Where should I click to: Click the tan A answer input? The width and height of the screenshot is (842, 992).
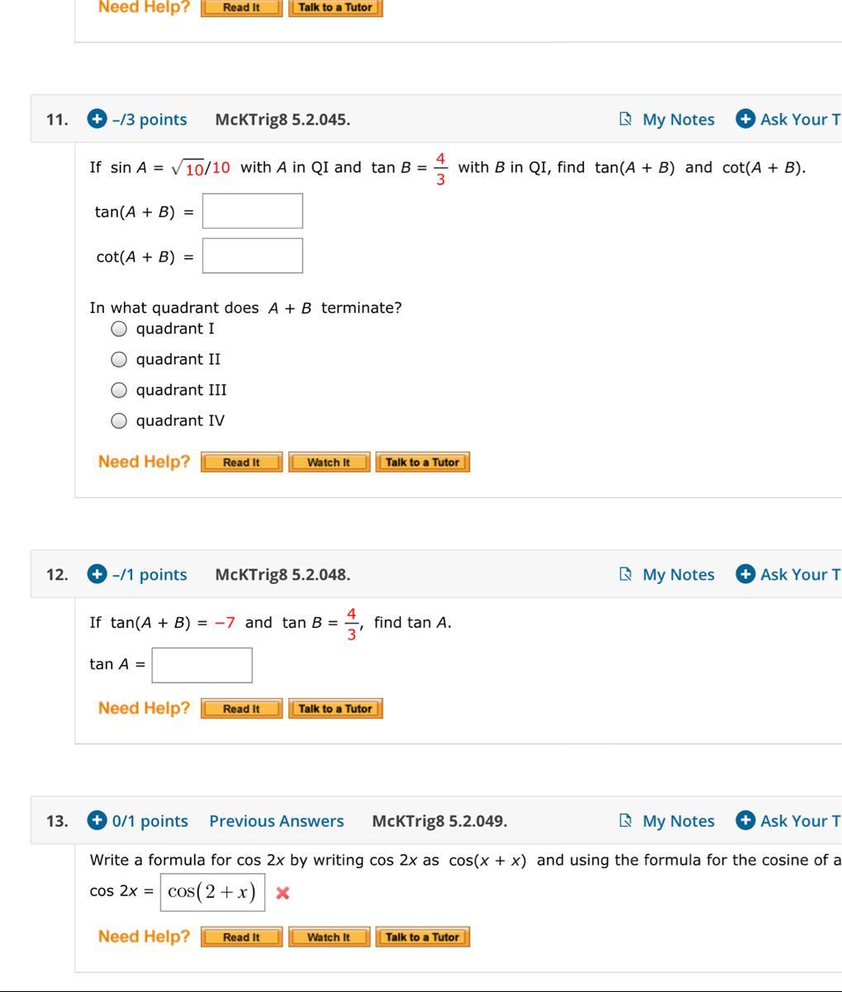[202, 665]
